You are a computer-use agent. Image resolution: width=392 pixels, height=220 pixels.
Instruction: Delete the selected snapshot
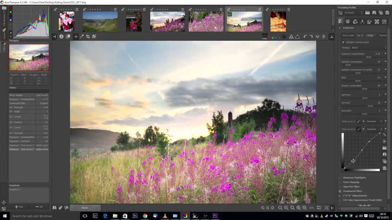[39, 207]
